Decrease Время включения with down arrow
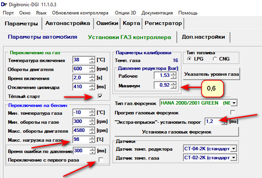This screenshot has height=178, width=262. (92, 80)
